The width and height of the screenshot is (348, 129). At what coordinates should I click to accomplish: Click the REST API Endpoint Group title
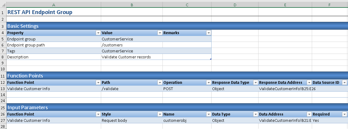[40, 12]
